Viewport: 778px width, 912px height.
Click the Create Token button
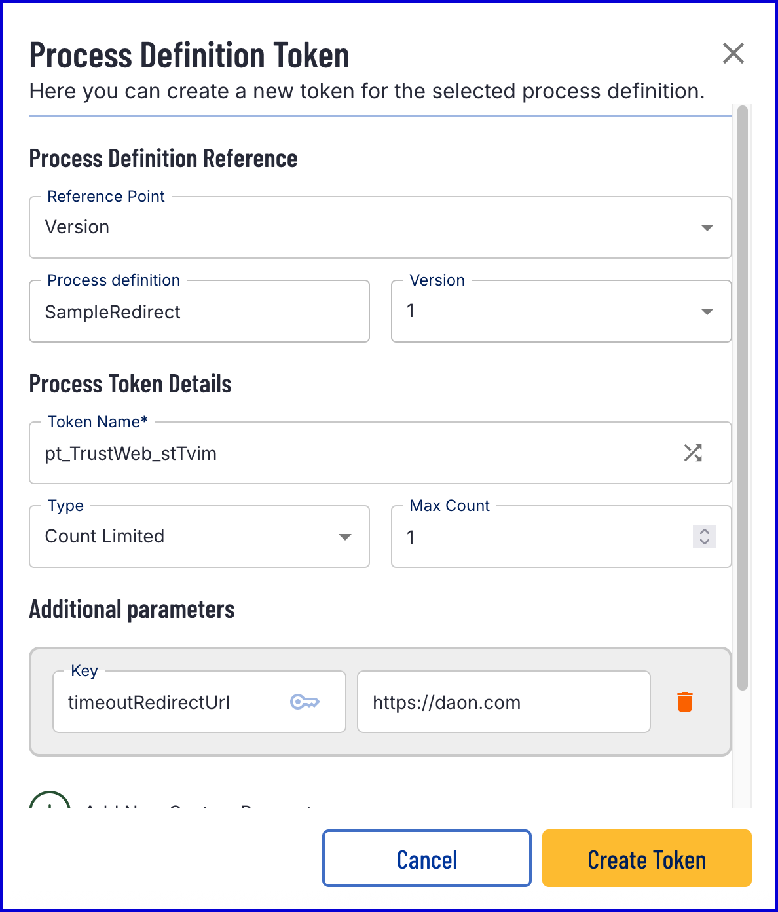(646, 859)
